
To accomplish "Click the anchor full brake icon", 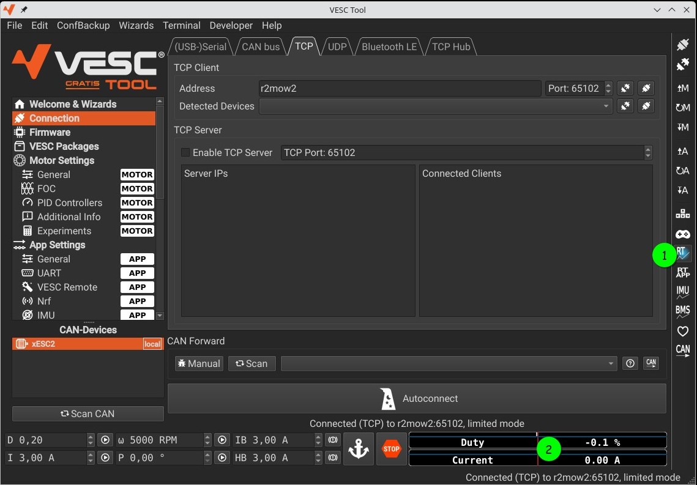I will 359,449.
